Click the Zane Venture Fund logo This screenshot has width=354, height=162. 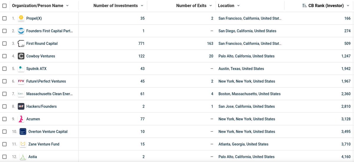coord(23,144)
